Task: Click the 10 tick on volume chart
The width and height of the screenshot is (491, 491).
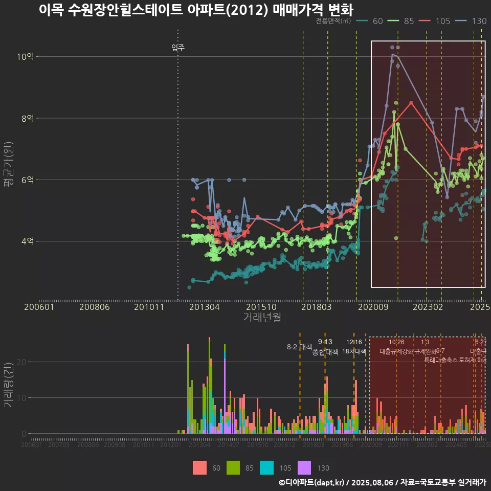Action: [x=21, y=398]
